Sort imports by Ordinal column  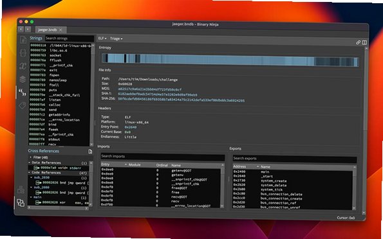pos(162,165)
